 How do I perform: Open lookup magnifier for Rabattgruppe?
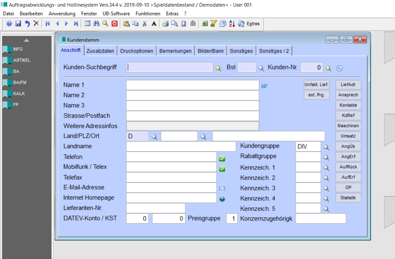tap(326, 158)
